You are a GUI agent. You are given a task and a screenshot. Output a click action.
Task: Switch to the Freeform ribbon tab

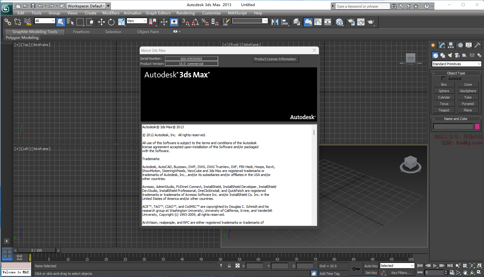81,32
